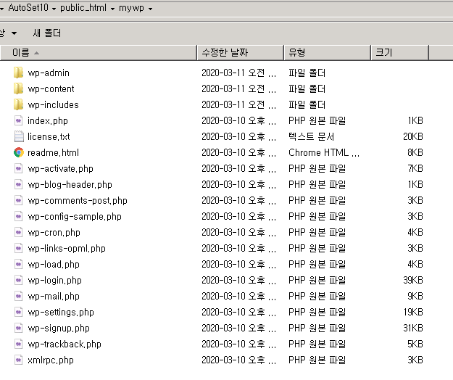Go to public_html in the address bar
453x380 pixels.
(83, 8)
